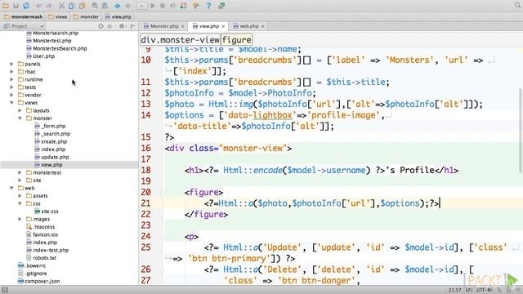Click the Find magnifier icon
This screenshot has height=294, width=523.
coord(95,6)
